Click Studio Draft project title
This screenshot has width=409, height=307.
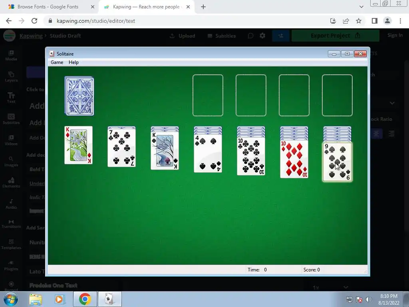65,36
